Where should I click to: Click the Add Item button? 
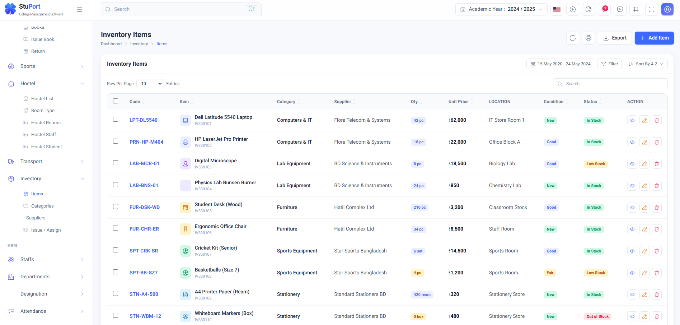tap(654, 38)
